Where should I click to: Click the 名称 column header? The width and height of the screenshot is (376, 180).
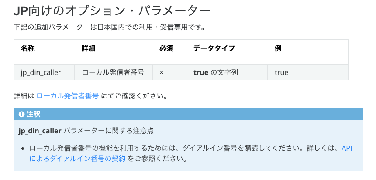click(28, 48)
